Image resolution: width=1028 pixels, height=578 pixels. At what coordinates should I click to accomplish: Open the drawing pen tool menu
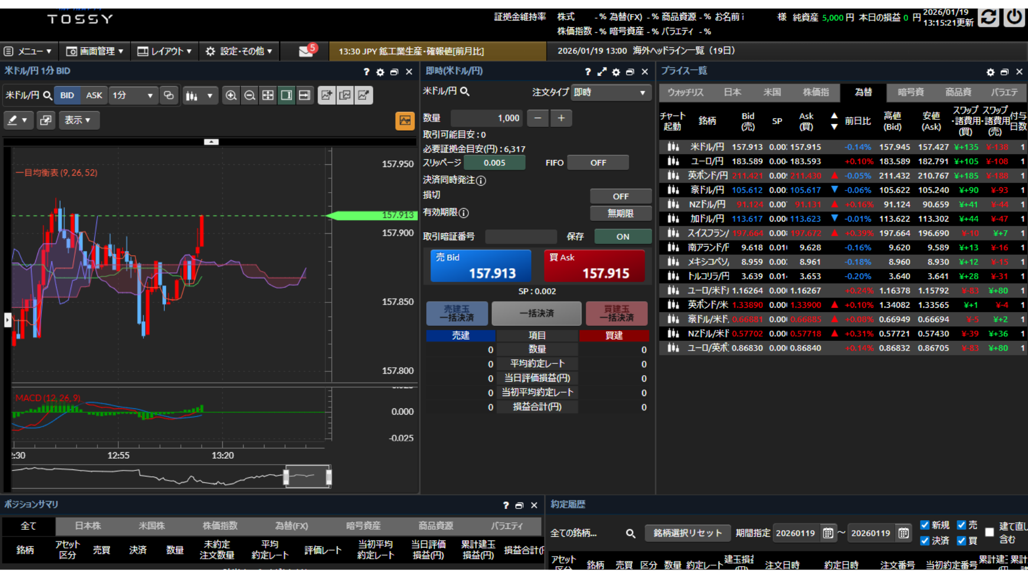click(x=18, y=120)
